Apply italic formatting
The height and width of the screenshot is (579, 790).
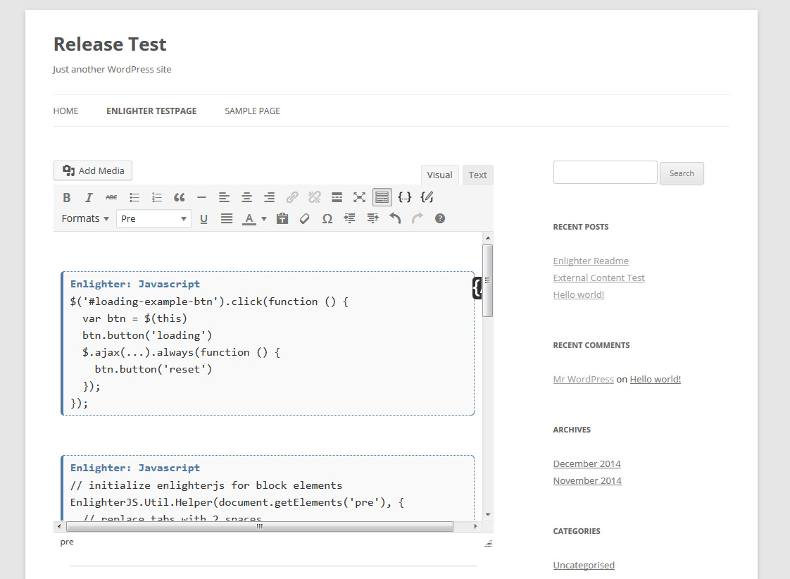[89, 197]
